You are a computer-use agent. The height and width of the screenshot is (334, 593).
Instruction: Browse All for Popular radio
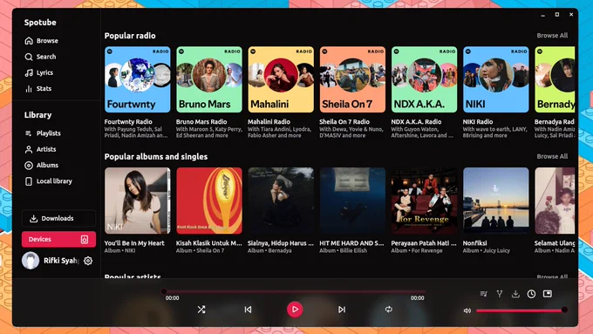[552, 35]
